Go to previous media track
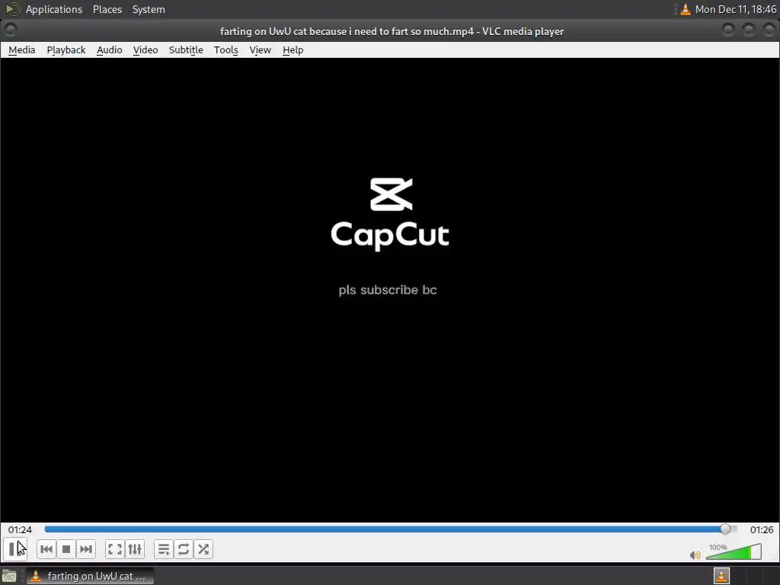Viewport: 780px width, 585px height. [x=46, y=549]
